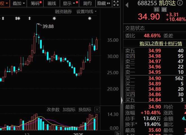Click the 买二 price 34.89

coord(154,84)
